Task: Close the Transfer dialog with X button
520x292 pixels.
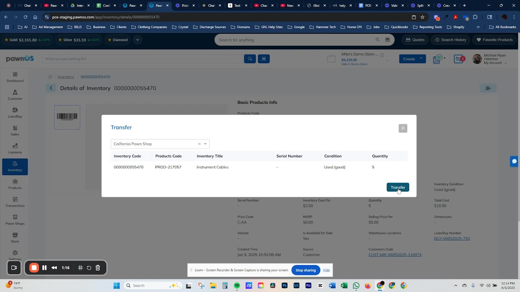Action: point(403,128)
